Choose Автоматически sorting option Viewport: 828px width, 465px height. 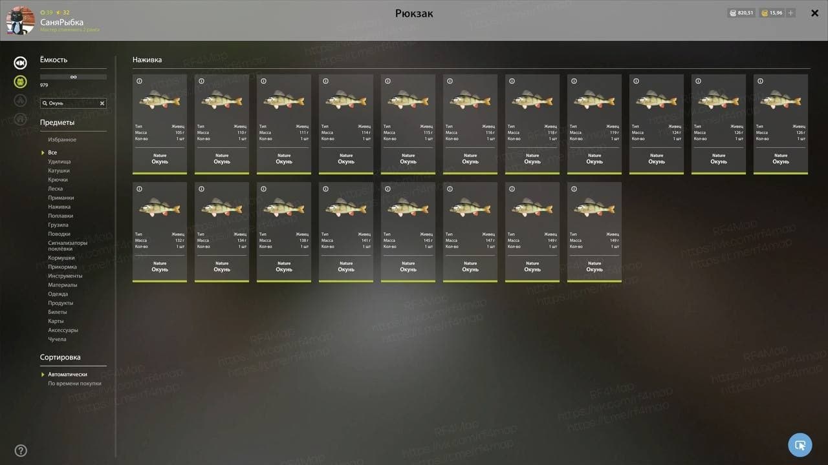coord(67,375)
